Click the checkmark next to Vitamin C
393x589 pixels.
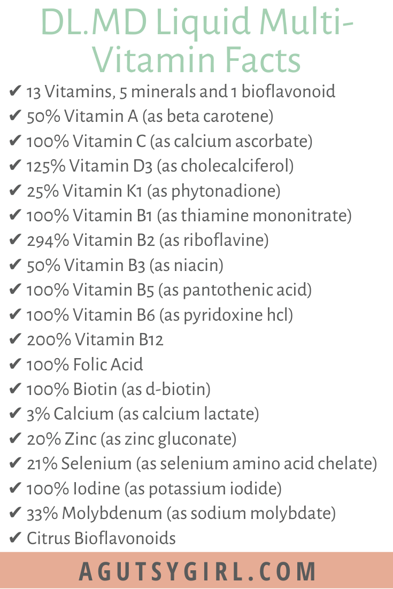click(x=14, y=141)
